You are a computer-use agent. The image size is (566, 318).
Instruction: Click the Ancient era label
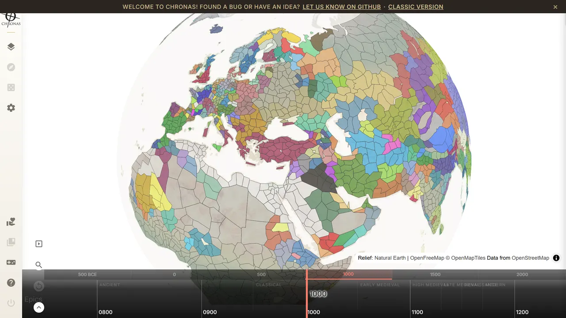click(110, 285)
